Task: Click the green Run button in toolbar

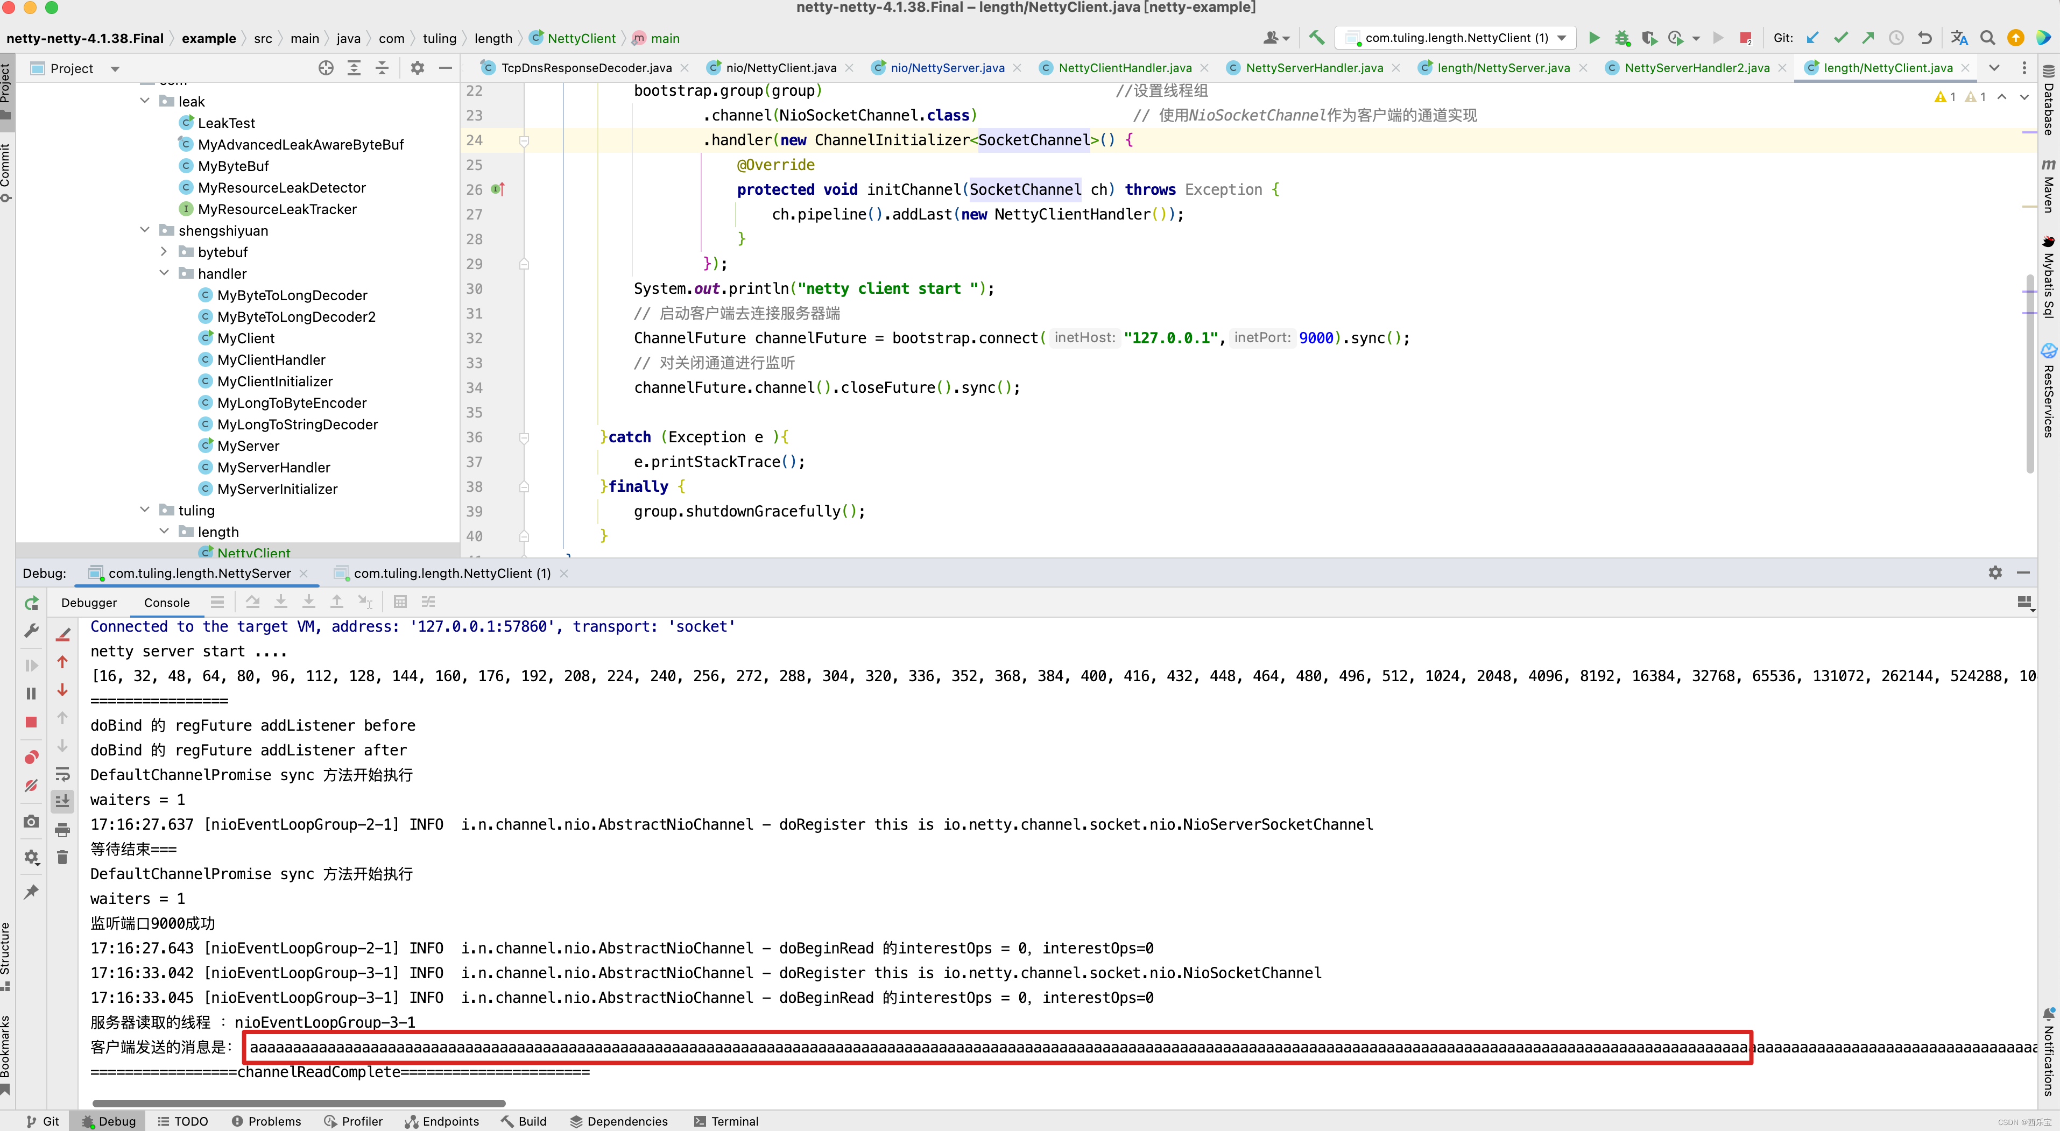Action: [1594, 38]
